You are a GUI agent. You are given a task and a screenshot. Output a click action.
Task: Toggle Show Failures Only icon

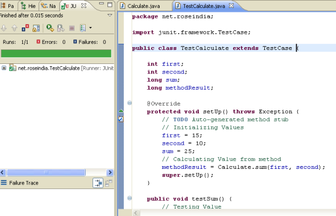tap(25, 28)
